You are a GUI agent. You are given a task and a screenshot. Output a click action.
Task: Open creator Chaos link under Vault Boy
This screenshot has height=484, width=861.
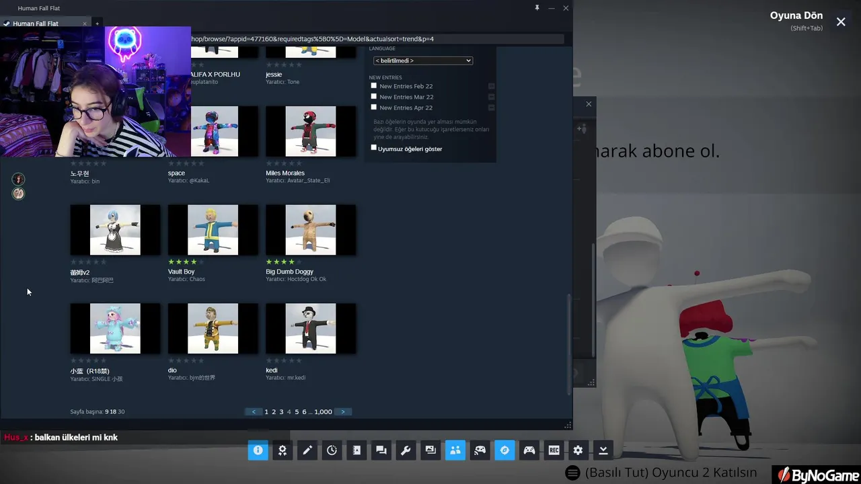tap(197, 279)
